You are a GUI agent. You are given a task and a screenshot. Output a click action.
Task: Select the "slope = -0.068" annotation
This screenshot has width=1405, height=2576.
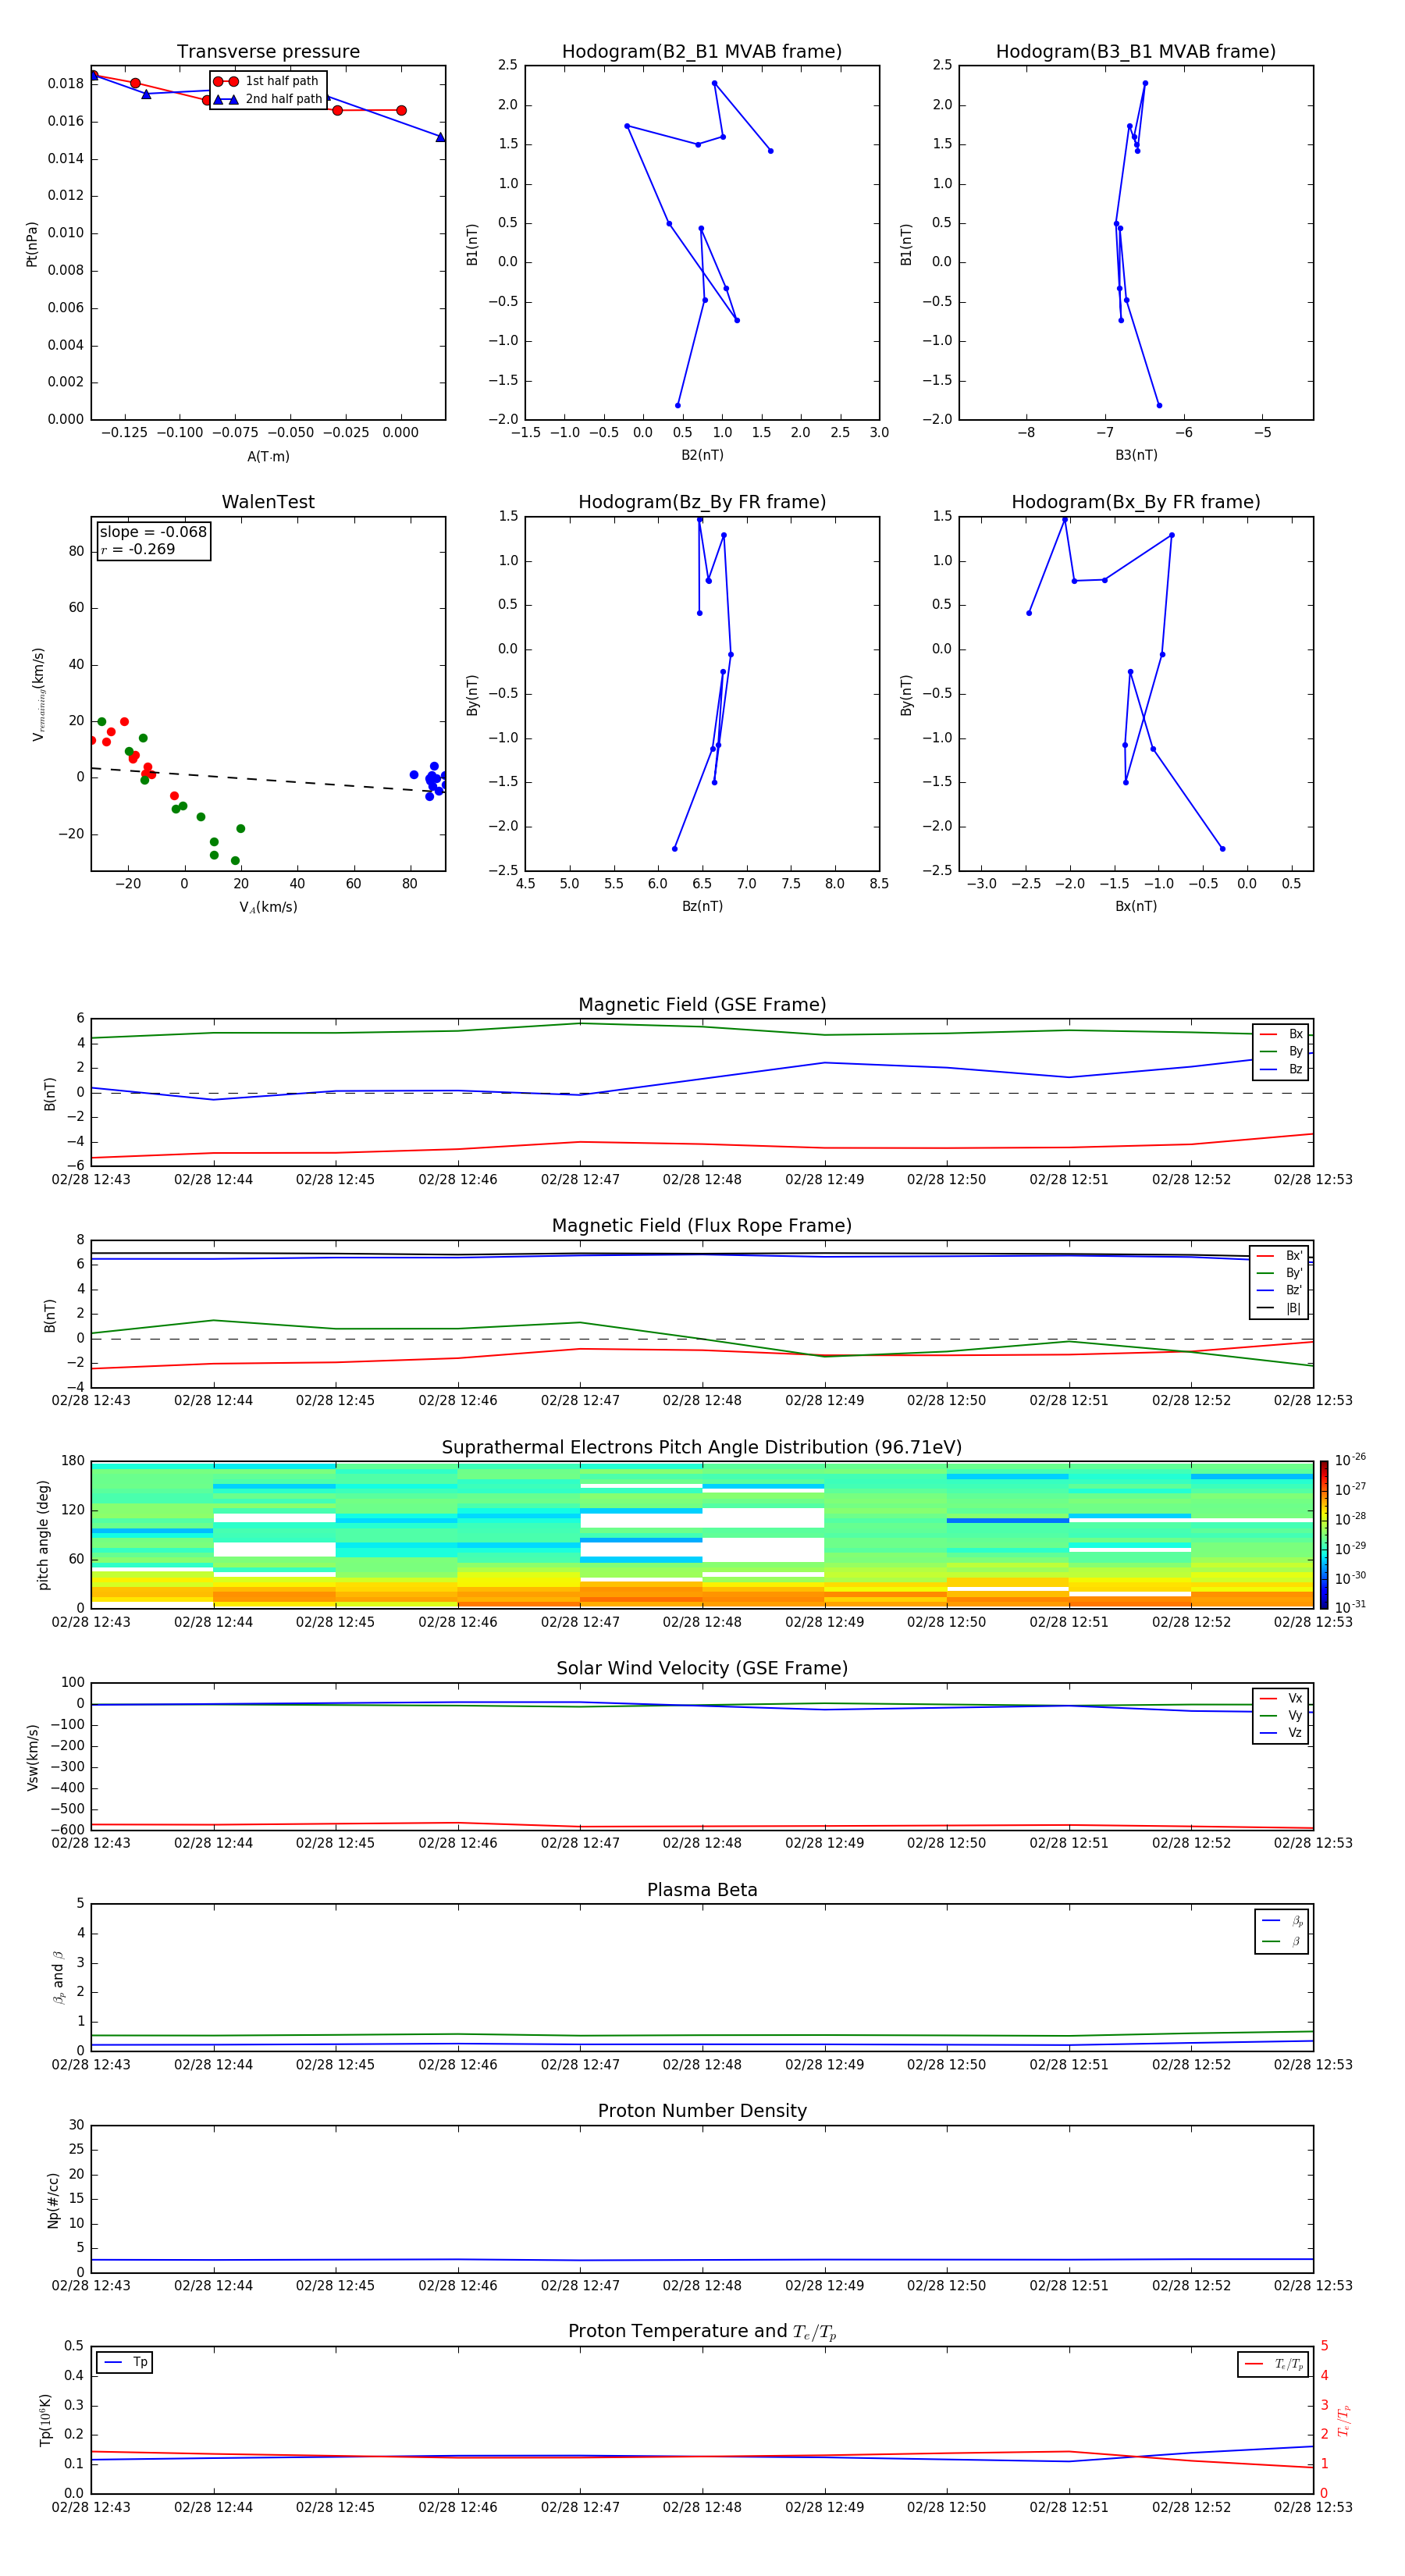(153, 532)
